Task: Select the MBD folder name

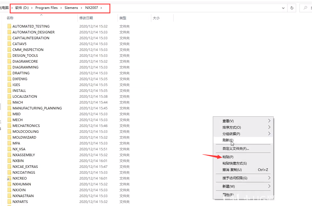Action: coord(16,114)
